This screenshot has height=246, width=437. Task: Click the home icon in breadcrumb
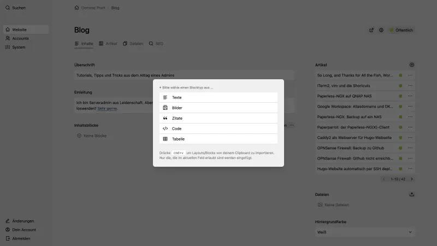[76, 8]
